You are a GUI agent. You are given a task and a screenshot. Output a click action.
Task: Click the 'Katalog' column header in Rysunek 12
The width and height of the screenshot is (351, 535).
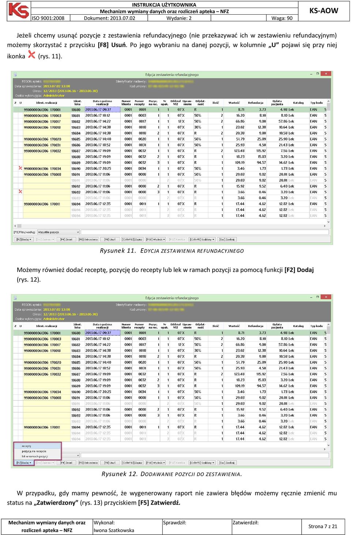click(x=298, y=326)
